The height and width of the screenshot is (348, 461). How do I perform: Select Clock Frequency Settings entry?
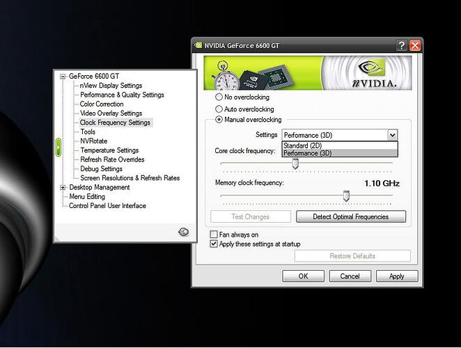click(115, 122)
